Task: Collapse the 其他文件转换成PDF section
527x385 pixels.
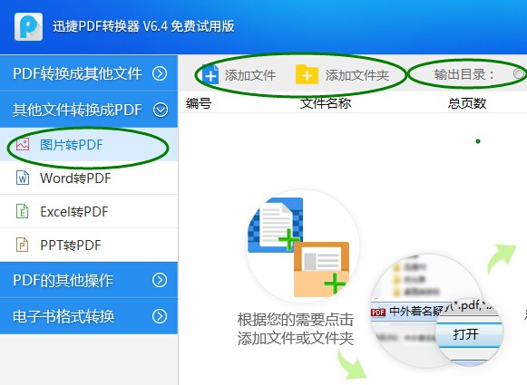Action: [161, 110]
